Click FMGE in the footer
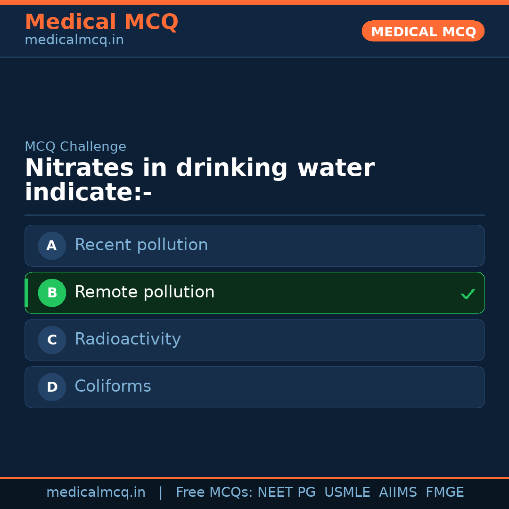 (x=444, y=493)
